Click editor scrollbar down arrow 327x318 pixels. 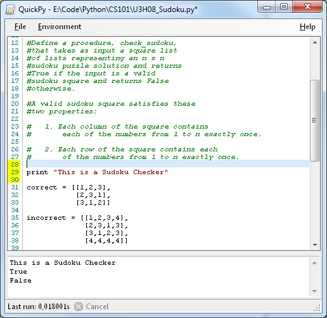coord(315,245)
